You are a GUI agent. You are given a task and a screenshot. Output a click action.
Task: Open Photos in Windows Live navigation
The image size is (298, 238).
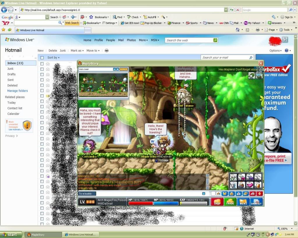131,40
